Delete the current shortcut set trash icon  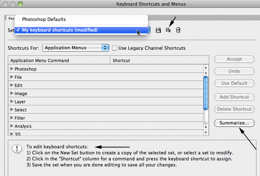pyautogui.click(x=178, y=30)
